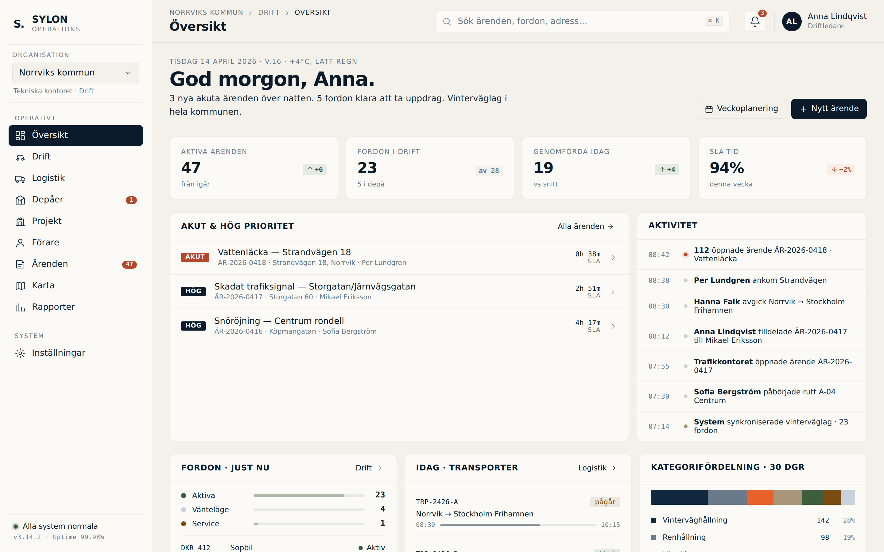Click the Service row in Fordon panel

[x=283, y=524]
